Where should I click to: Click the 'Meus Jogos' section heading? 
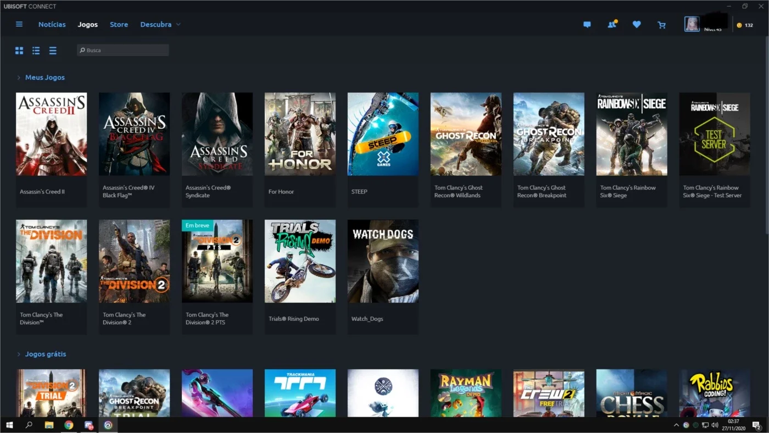coord(45,77)
